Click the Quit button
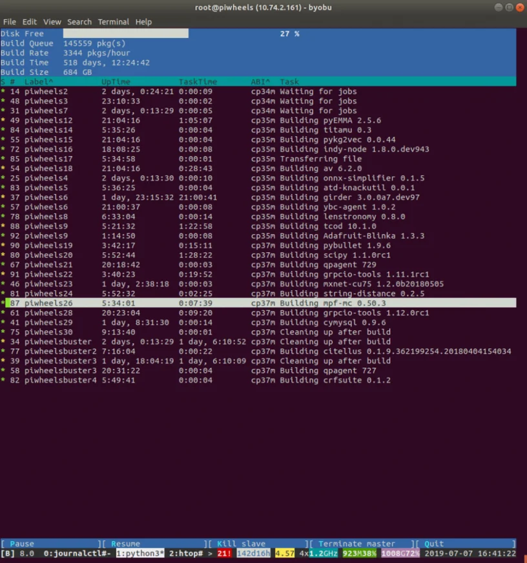This screenshot has width=527, height=563. [434, 544]
